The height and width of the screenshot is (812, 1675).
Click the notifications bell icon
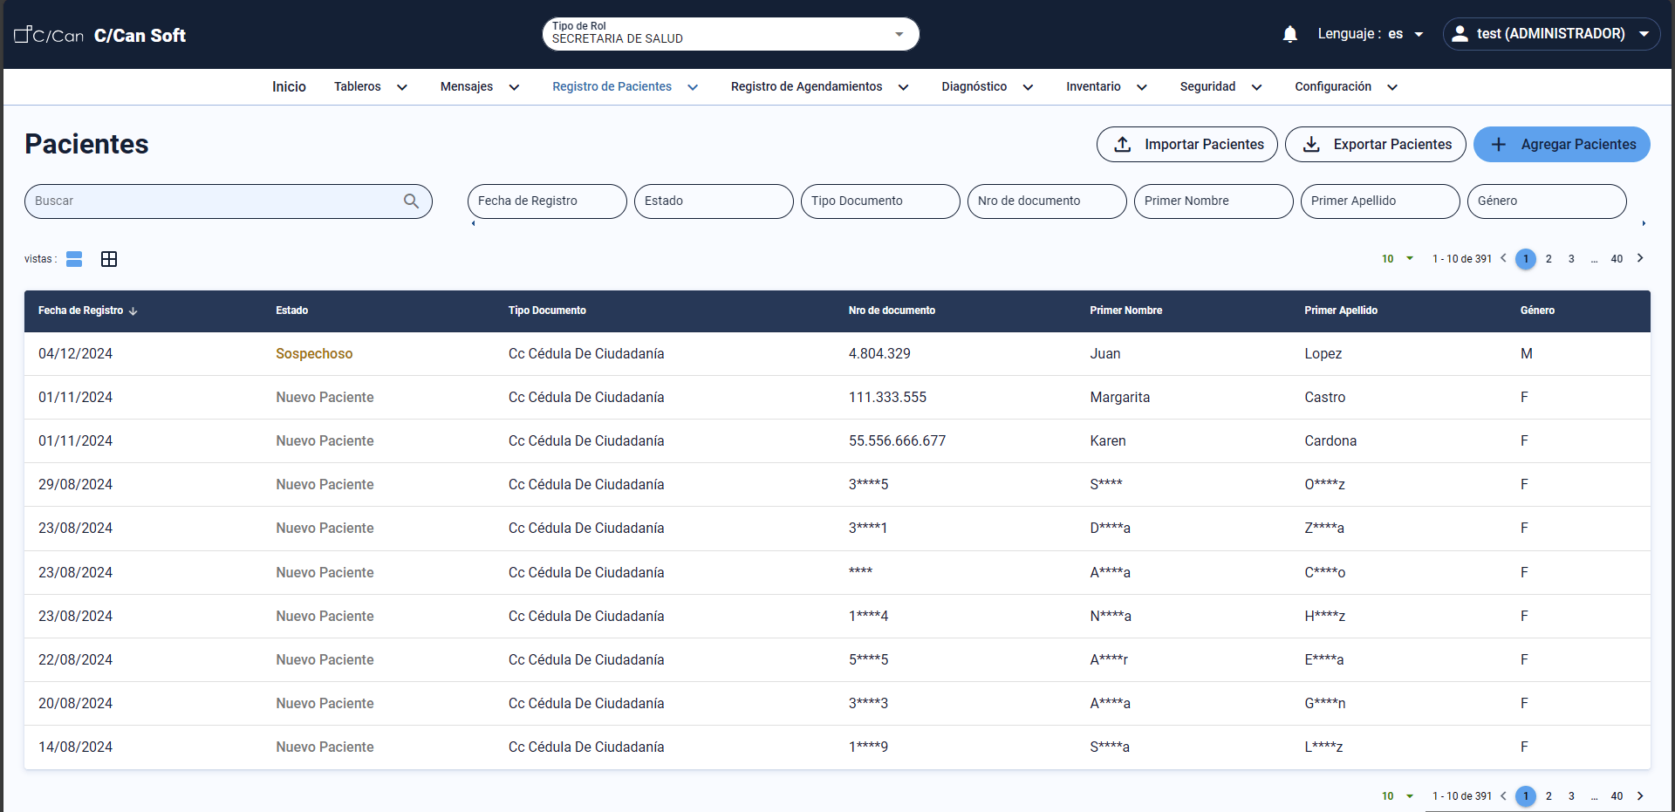[1290, 34]
